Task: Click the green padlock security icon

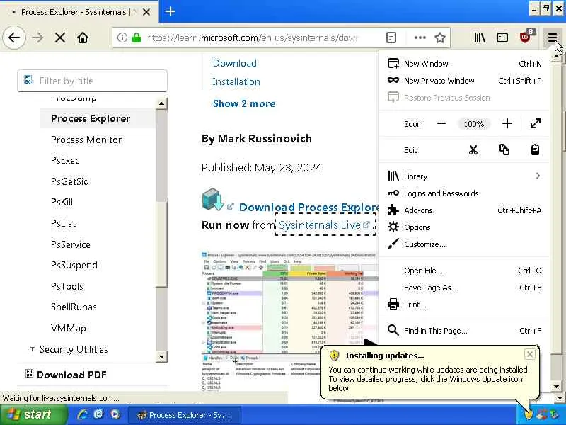Action: 137,38
